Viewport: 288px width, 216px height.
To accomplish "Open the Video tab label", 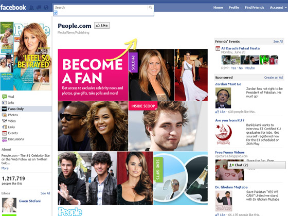I will (x=12, y=121).
